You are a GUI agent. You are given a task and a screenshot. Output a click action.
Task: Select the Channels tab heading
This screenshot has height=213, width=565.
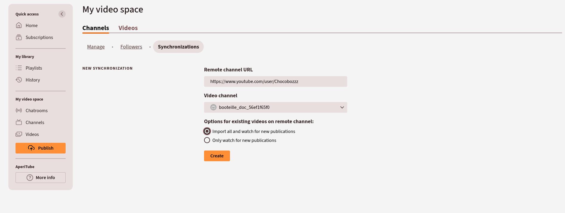pos(95,28)
